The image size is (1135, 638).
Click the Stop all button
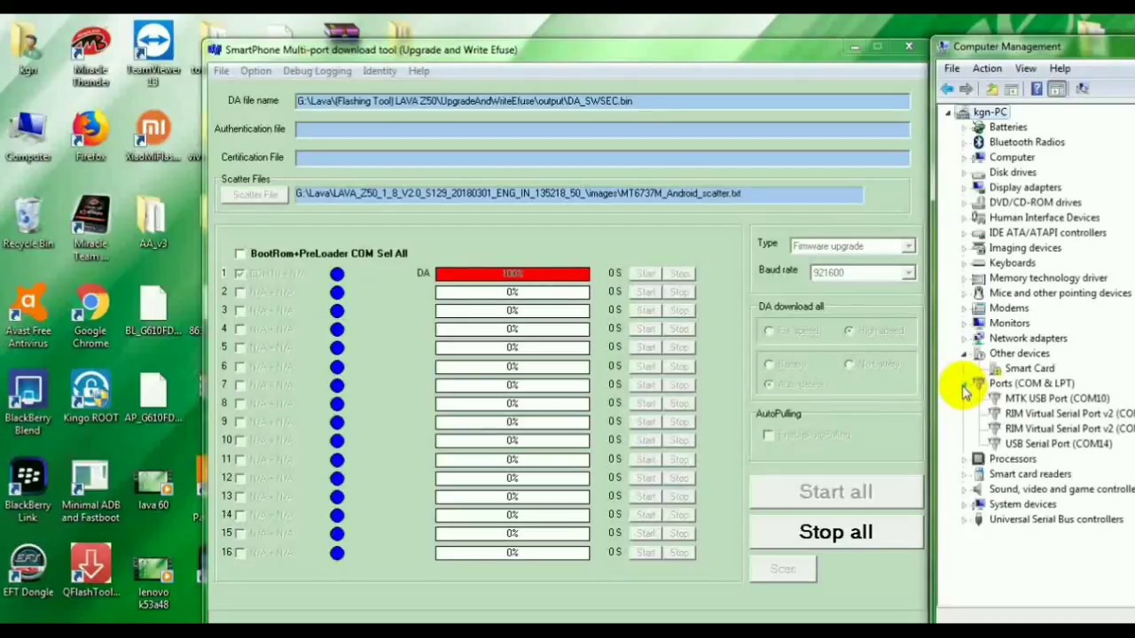tap(835, 532)
